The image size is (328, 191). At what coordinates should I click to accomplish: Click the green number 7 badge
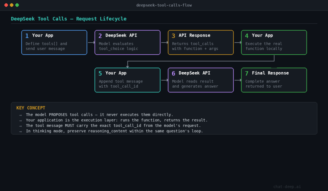[x=246, y=73]
